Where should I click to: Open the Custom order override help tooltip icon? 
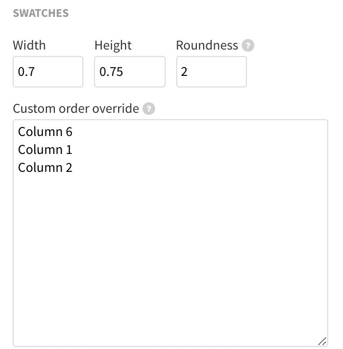point(149,109)
